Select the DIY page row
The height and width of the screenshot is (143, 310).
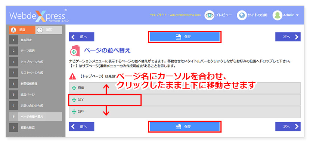pos(185,100)
